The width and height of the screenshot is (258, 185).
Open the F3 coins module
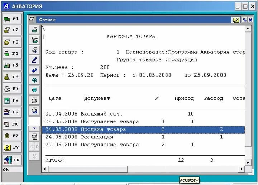click(x=12, y=42)
